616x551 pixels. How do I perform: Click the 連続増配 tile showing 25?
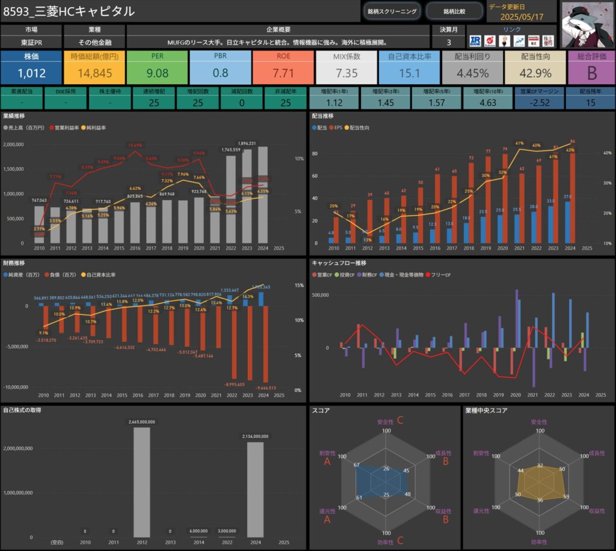click(x=153, y=98)
